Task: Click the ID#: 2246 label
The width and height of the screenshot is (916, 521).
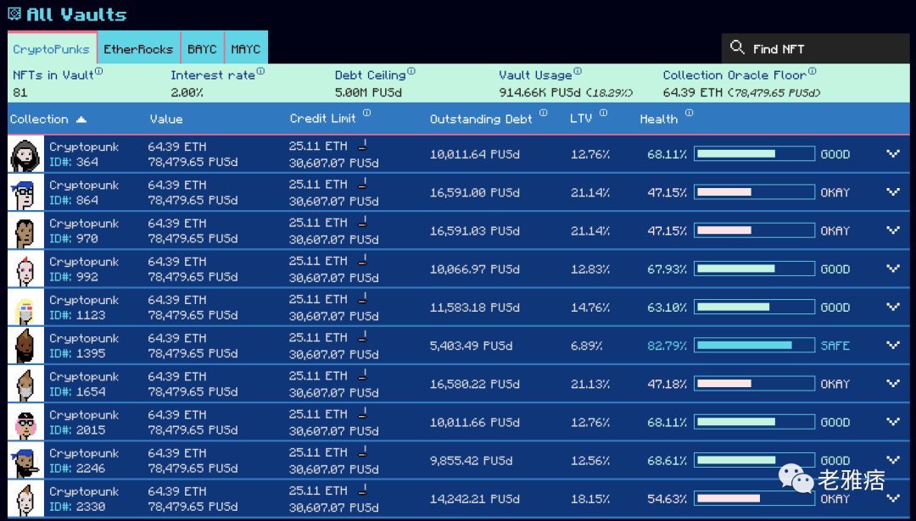Action: pyautogui.click(x=77, y=468)
